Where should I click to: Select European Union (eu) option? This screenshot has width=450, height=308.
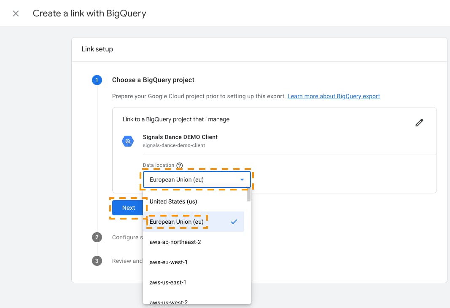coord(194,222)
